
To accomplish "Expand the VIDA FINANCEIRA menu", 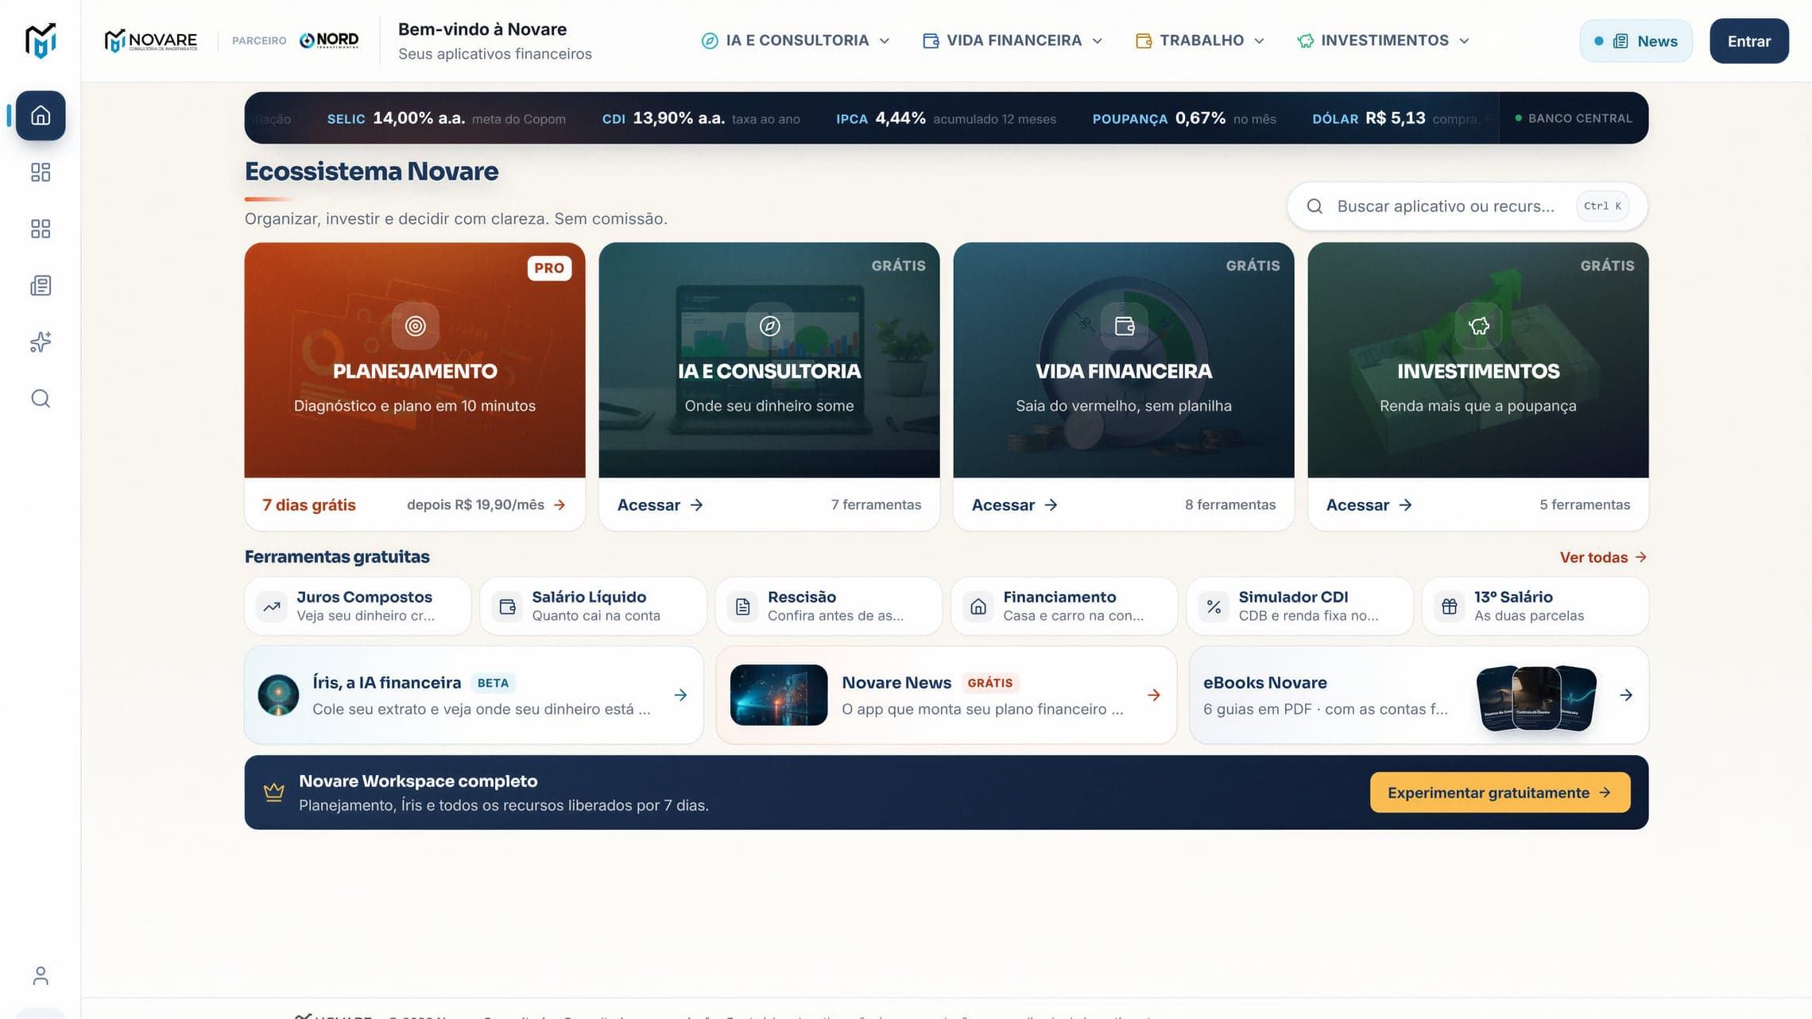I will (x=1013, y=41).
